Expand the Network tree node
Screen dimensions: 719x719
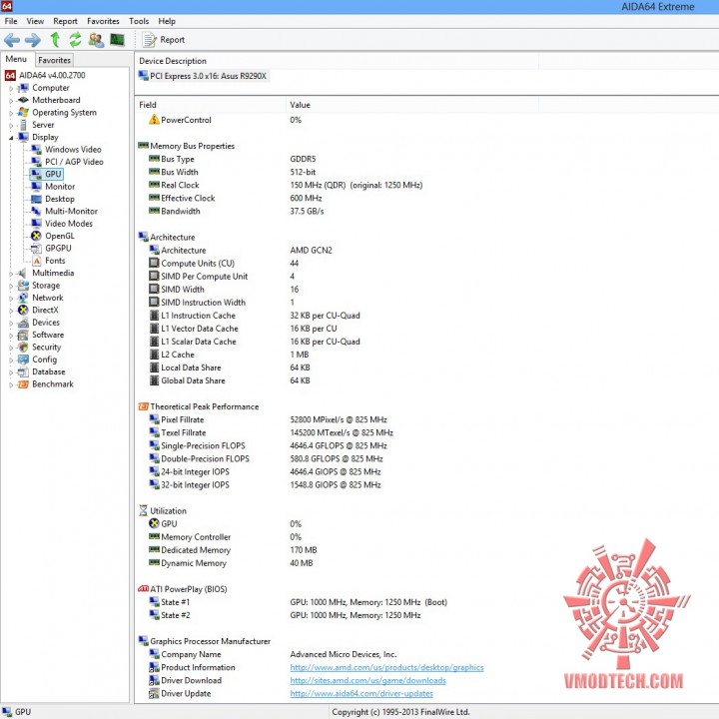tap(11, 298)
